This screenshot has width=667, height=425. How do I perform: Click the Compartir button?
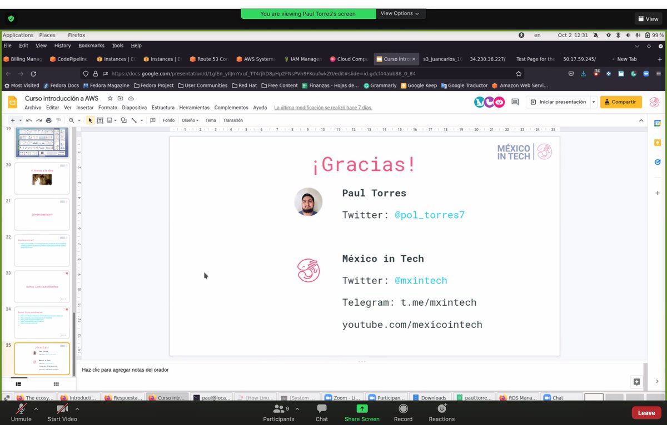point(621,102)
